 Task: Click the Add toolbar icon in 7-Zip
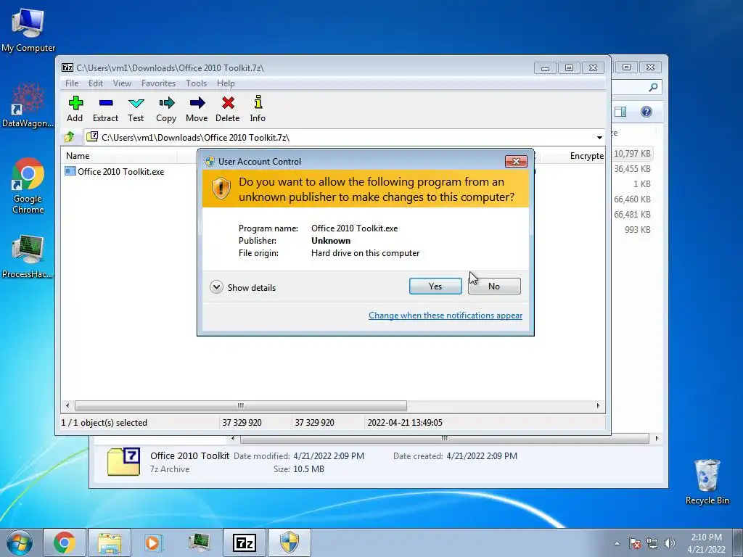coord(75,109)
